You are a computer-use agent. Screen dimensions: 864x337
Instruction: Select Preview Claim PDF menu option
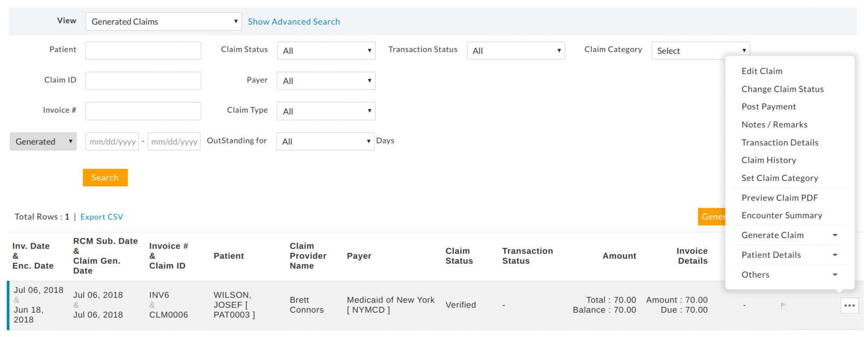(779, 198)
